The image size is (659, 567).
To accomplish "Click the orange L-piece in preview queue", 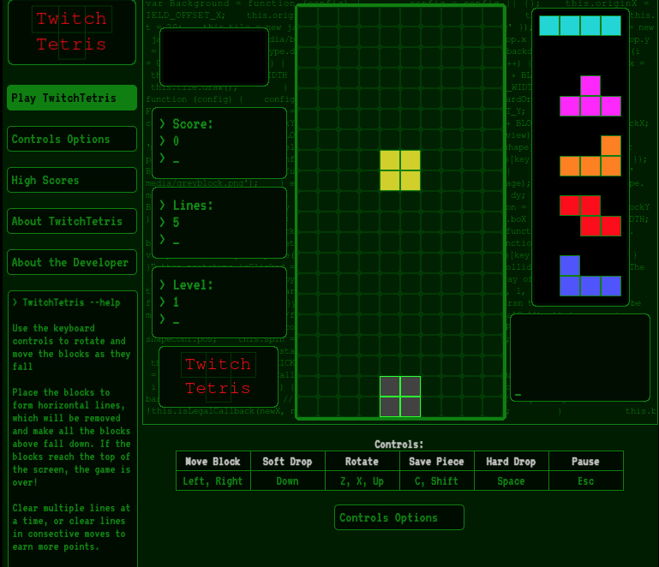I will [x=590, y=156].
